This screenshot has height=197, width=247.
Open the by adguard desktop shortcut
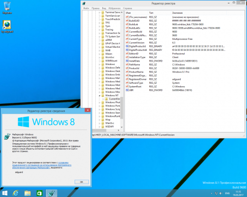click(x=7, y=27)
